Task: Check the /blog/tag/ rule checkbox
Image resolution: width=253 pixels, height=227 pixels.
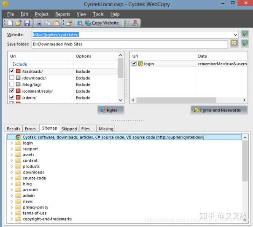Action: tap(12, 84)
